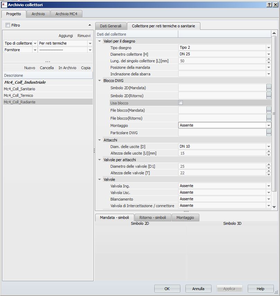Open file browser for File blocco(Ritorno)

(x=269, y=118)
